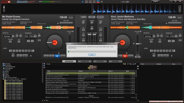Screen dimensions: 184x103
Task: Play next sample on right sampler
Action: point(173,41)
